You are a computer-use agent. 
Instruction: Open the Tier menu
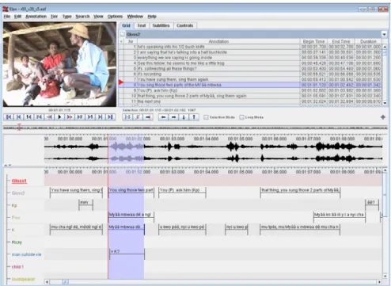[x=54, y=17]
